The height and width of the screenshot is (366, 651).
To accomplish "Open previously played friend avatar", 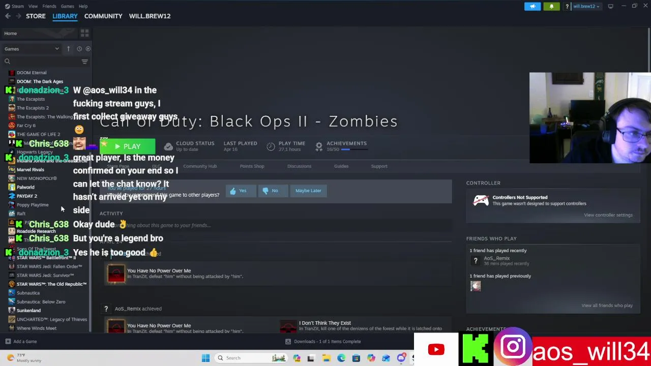I will pyautogui.click(x=476, y=286).
